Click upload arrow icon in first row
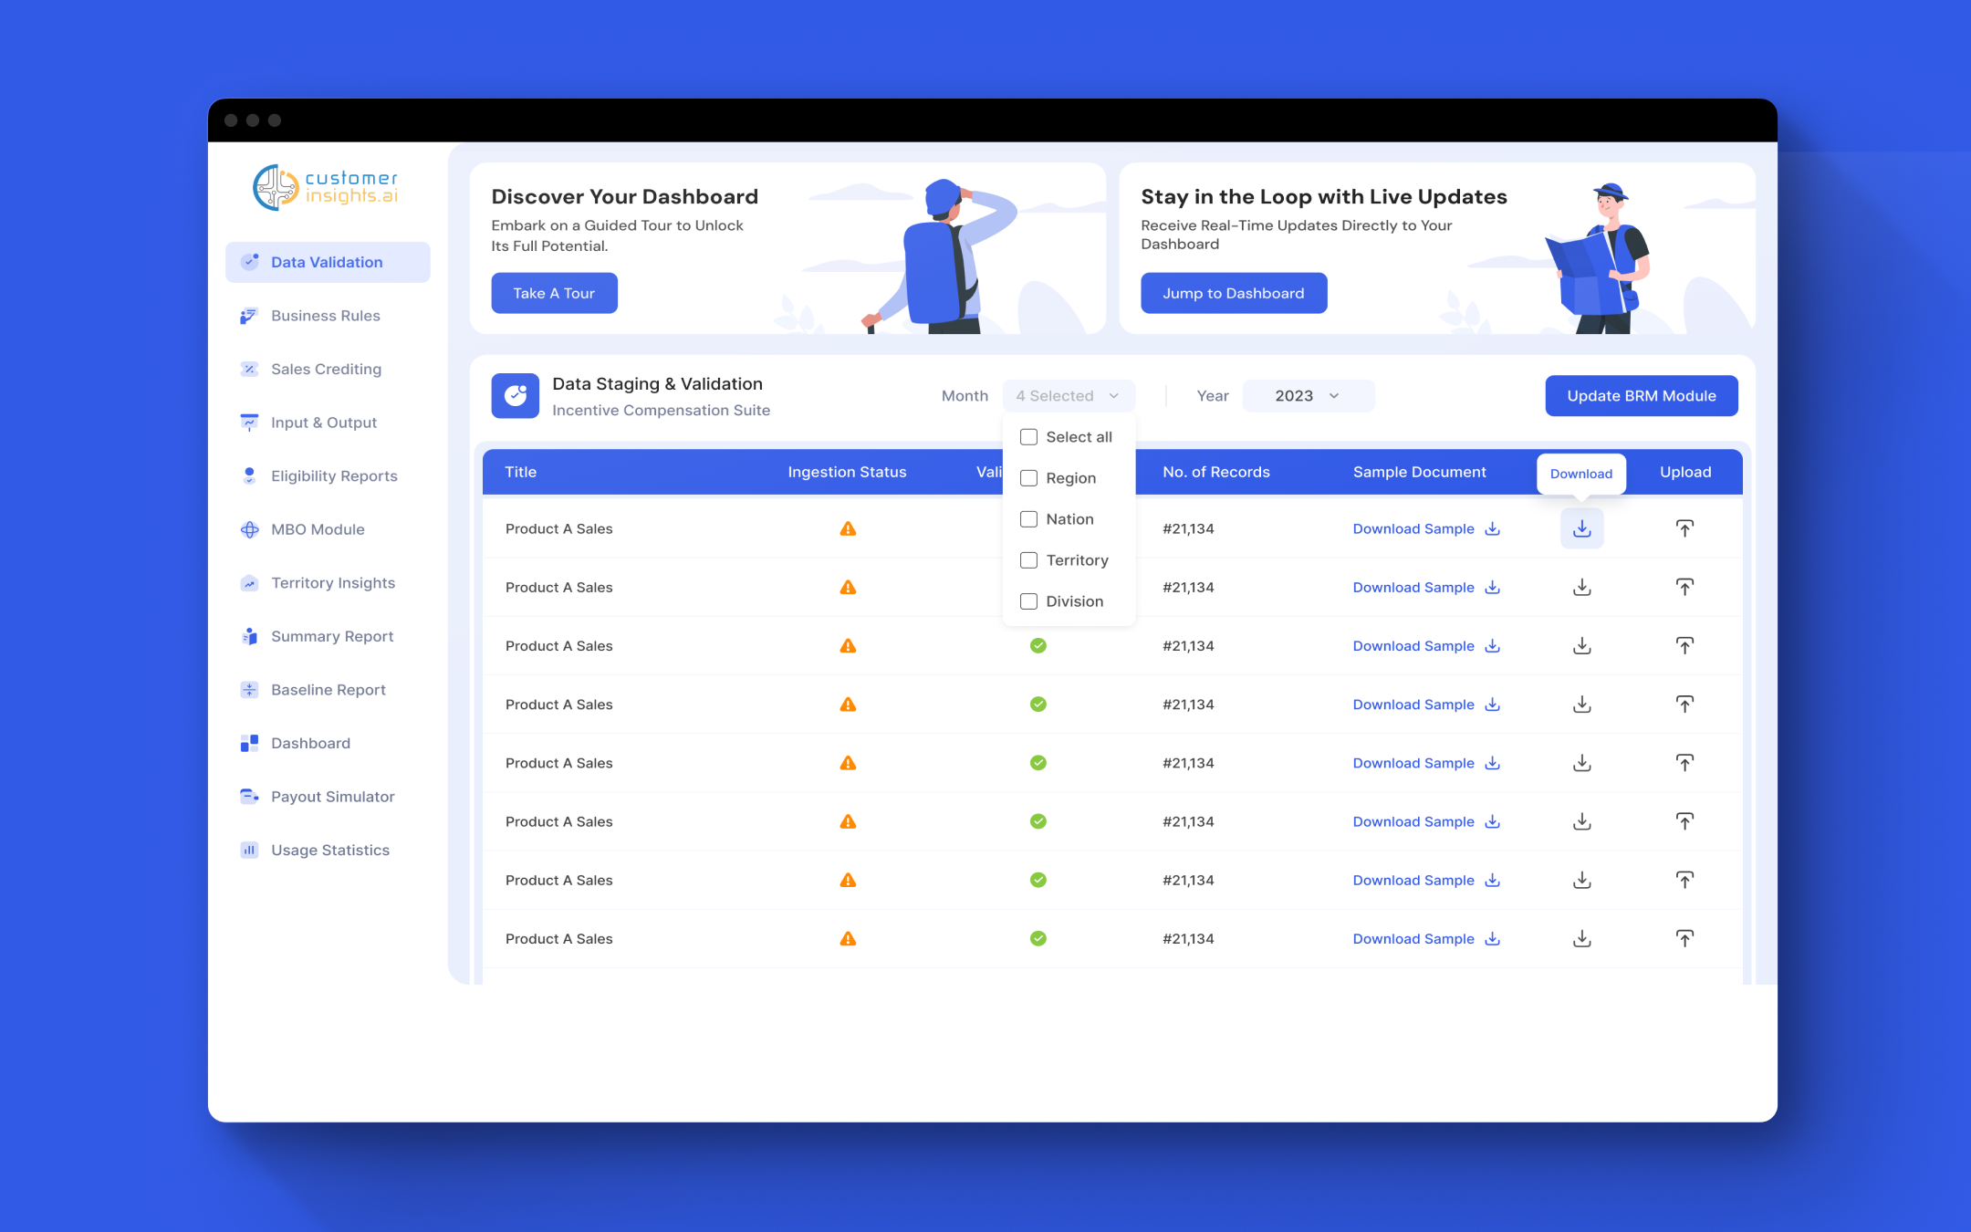 point(1684,529)
